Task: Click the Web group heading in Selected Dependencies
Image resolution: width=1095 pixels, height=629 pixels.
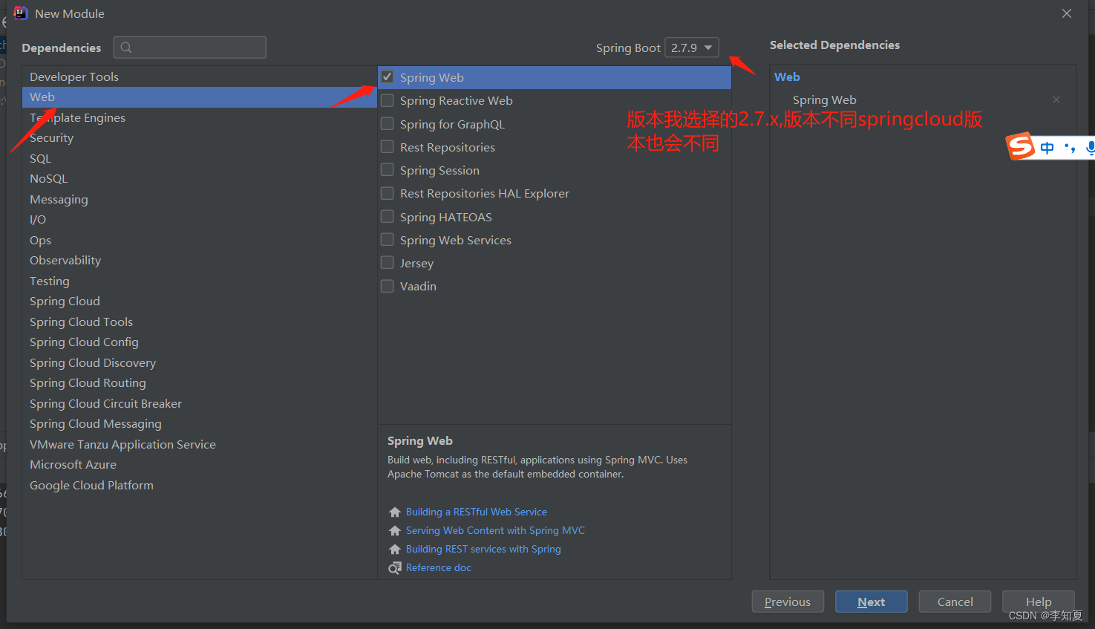Action: [787, 76]
